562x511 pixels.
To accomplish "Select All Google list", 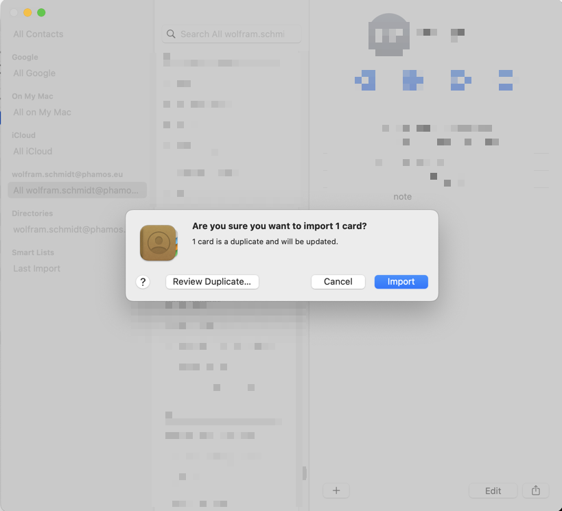I will 34,73.
